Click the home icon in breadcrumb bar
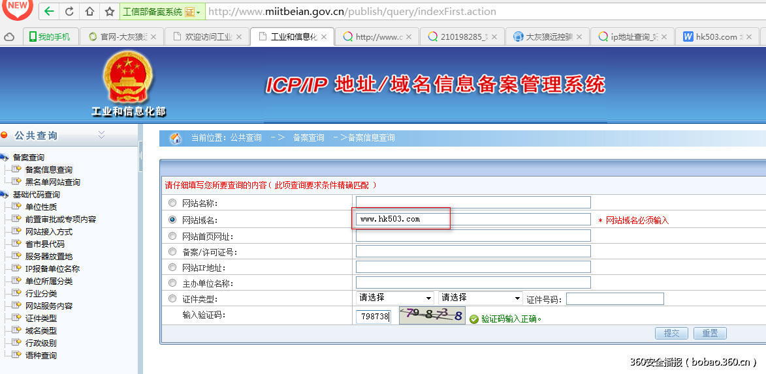The width and height of the screenshot is (766, 374). point(176,138)
